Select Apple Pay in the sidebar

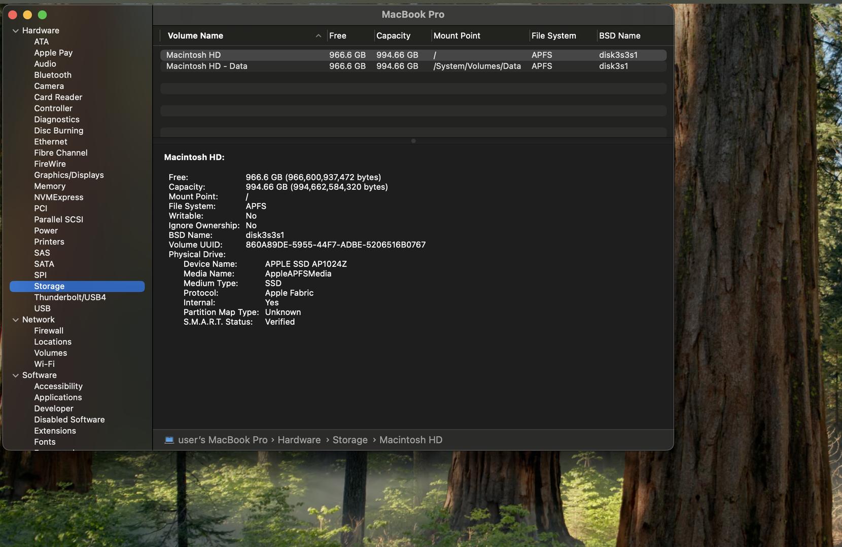(x=53, y=53)
